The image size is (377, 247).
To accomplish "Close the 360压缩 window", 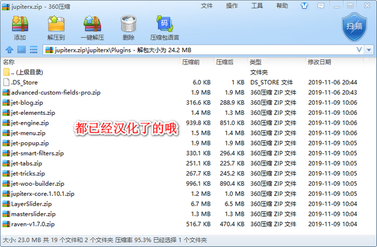I will coord(367,6).
